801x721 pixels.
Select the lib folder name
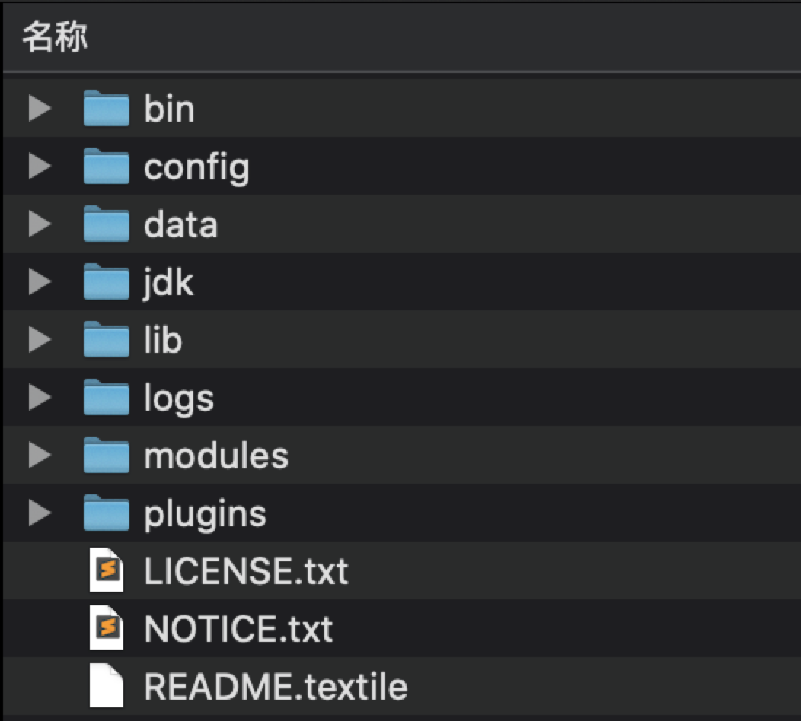point(163,340)
